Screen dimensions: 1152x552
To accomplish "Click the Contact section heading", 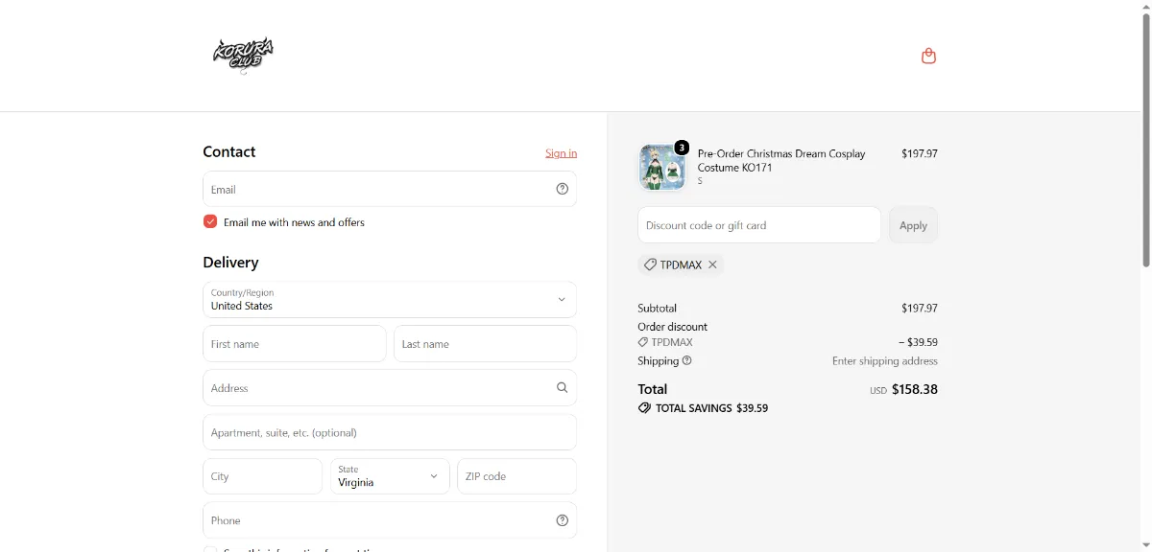I will [x=229, y=151].
